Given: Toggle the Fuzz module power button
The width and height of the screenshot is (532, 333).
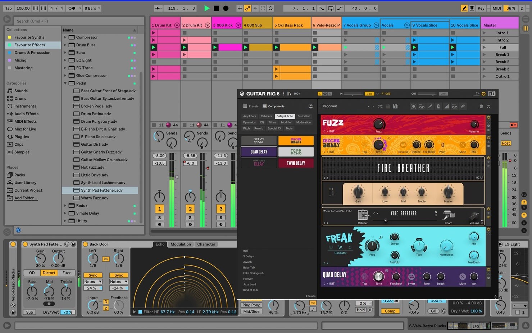Looking at the screenshot, I should (488, 117).
